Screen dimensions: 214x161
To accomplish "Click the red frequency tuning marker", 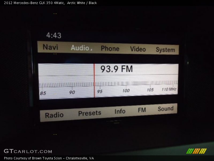I will coord(94,80).
